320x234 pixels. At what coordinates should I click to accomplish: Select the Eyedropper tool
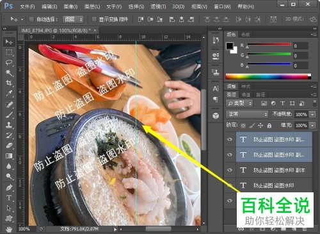[9, 93]
